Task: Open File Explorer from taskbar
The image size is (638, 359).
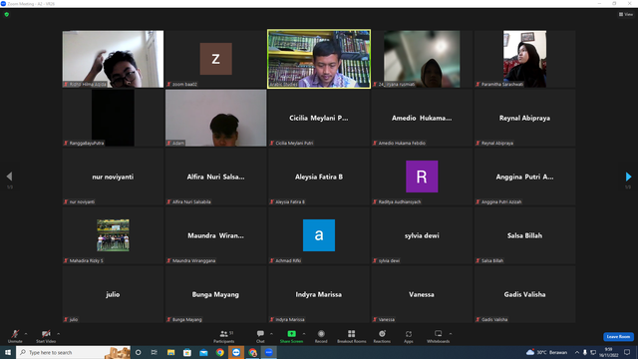Action: pyautogui.click(x=170, y=352)
